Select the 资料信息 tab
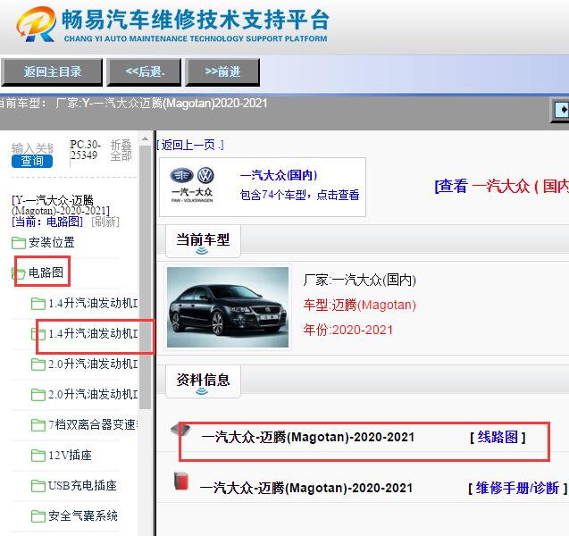 coord(203,381)
